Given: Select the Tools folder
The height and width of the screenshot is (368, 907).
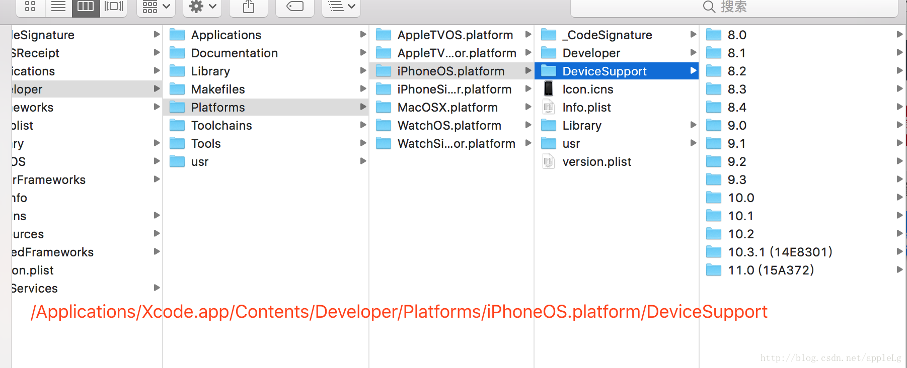Looking at the screenshot, I should (266, 143).
